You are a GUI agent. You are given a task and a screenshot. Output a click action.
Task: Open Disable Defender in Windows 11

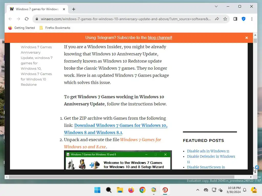(211, 159)
